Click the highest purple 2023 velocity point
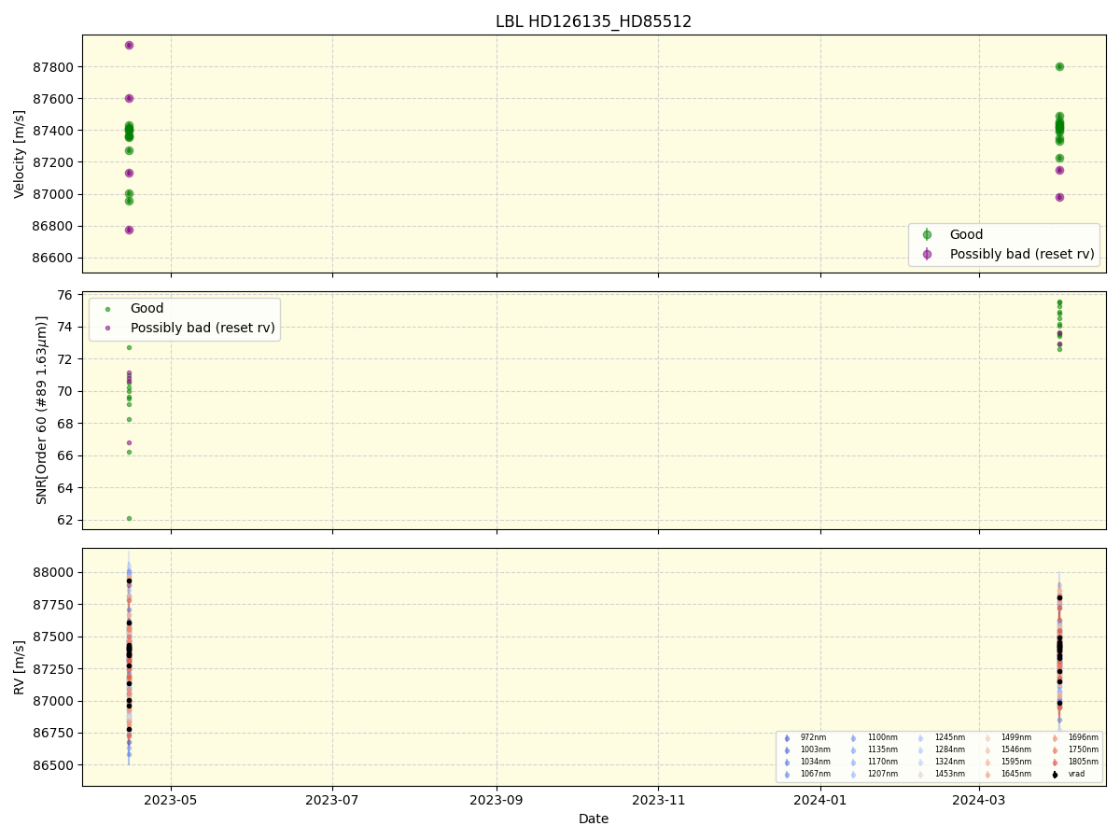The height and width of the screenshot is (840, 1120). pos(129,45)
